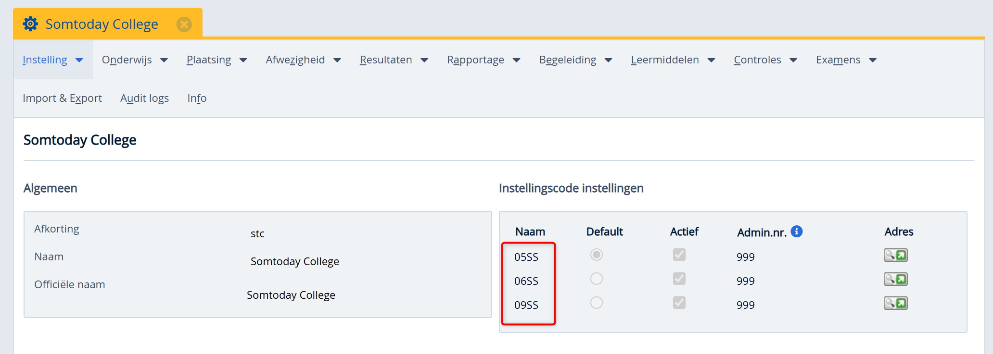Open address lookup icon for 06SS

(x=895, y=279)
